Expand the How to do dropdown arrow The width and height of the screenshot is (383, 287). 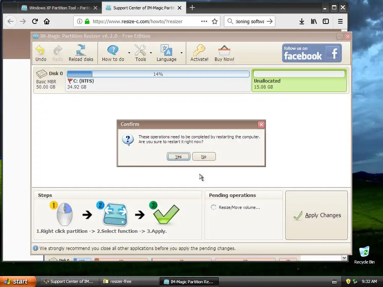(129, 53)
